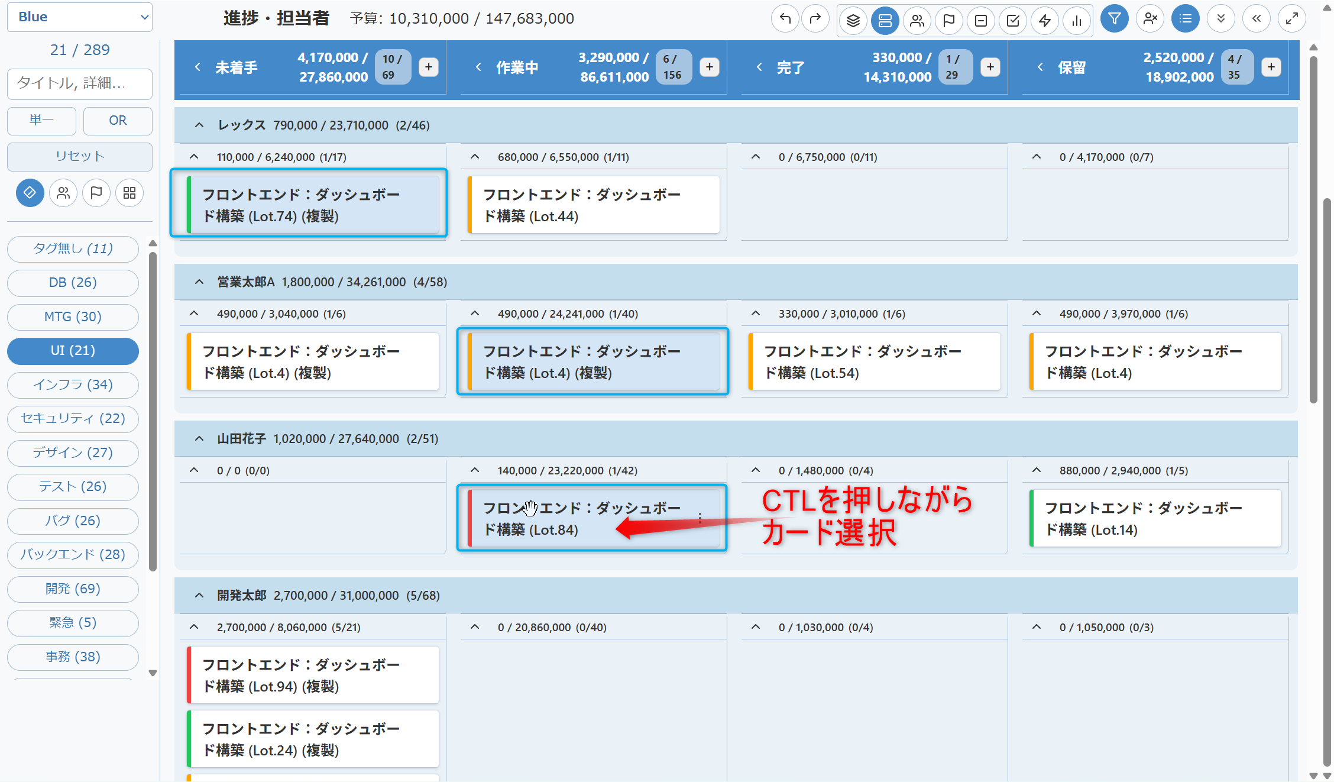This screenshot has height=782, width=1334.
Task: Collapse the レックス swimlane row
Action: tap(199, 125)
